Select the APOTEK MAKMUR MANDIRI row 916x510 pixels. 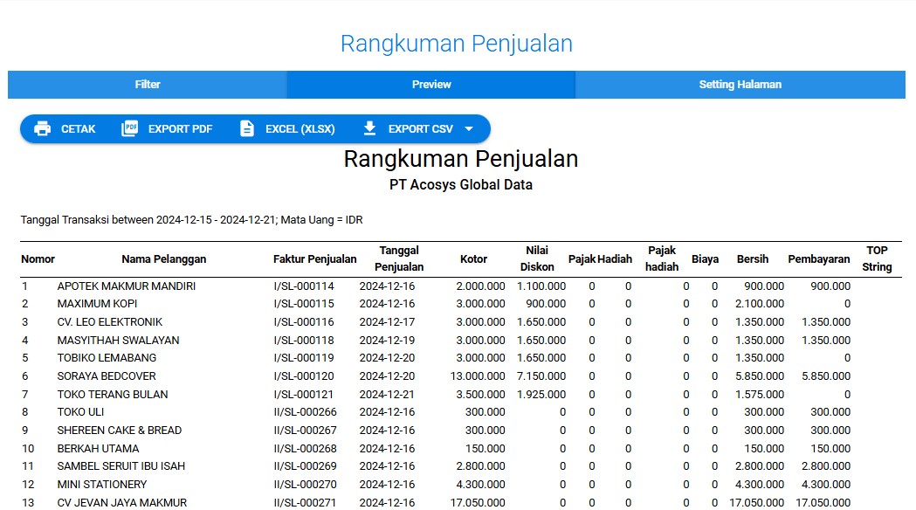pos(127,286)
